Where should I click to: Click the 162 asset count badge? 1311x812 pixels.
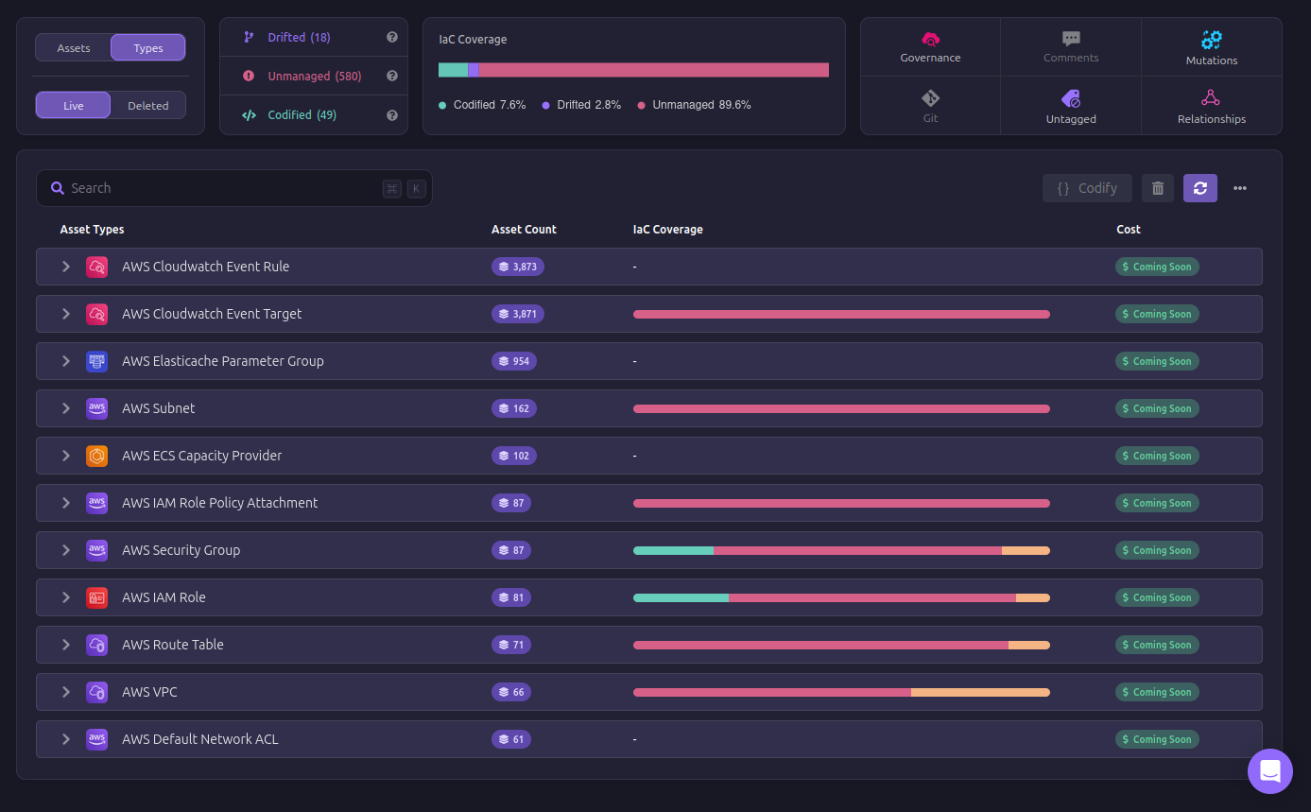(514, 408)
